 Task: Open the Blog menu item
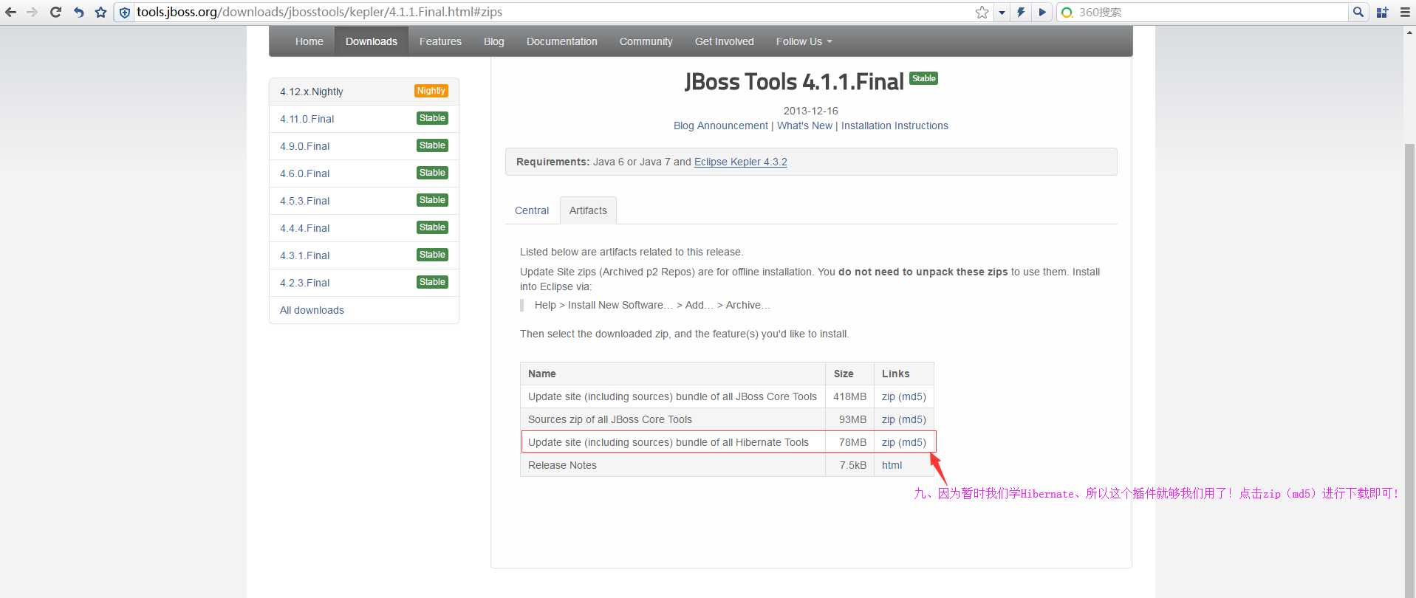point(494,41)
